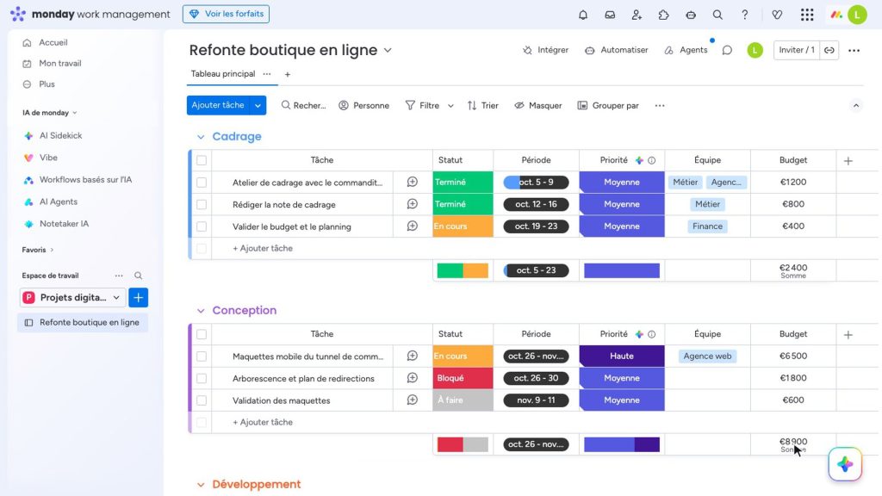Click the Intégrer button
Screen dimensions: 882x496
coord(545,50)
